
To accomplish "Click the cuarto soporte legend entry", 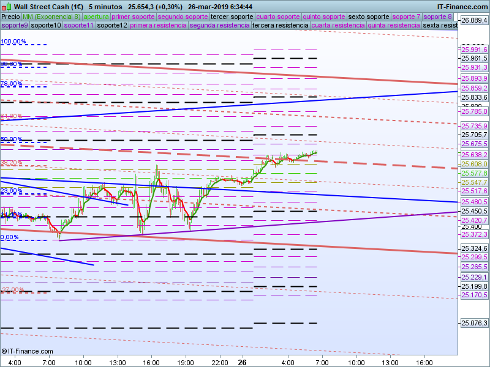I will (278, 17).
